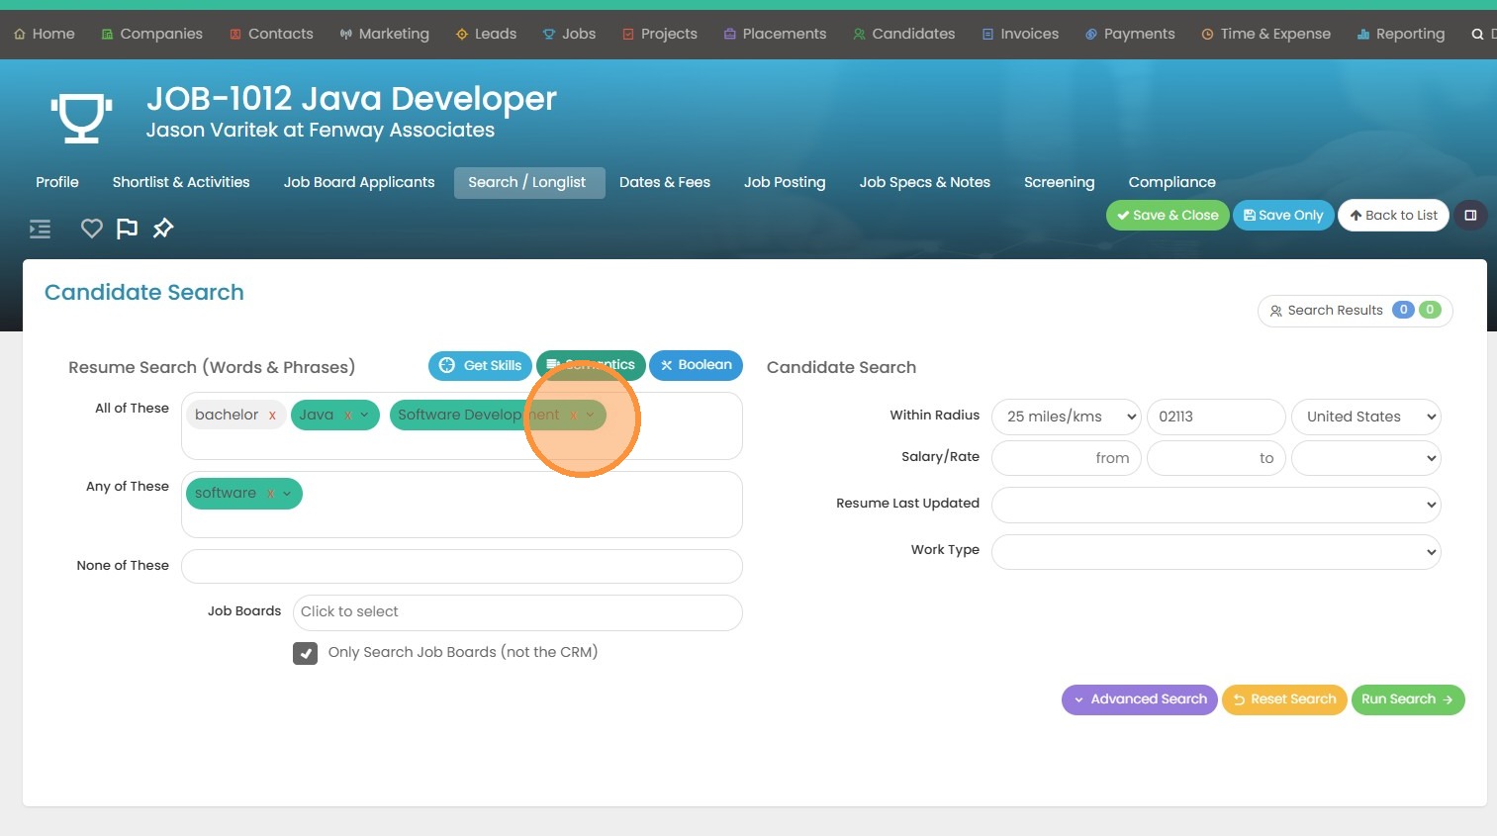The image size is (1497, 836).
Task: Open the radius 25 miles/kms dropdown
Action: (x=1067, y=417)
